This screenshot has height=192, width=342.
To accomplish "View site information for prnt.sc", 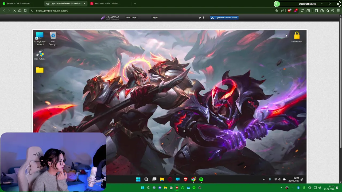I will click(x=32, y=11).
